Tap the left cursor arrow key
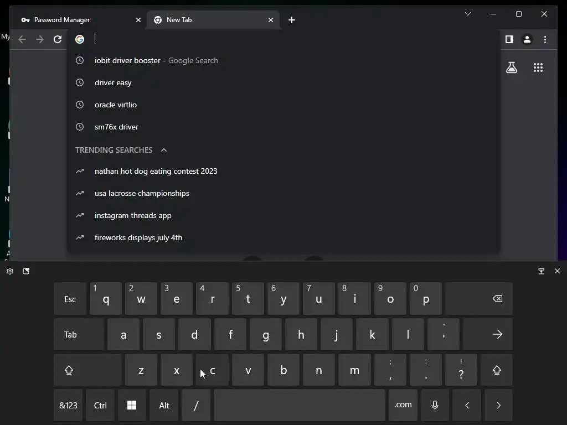This screenshot has height=425, width=567. pos(466,405)
